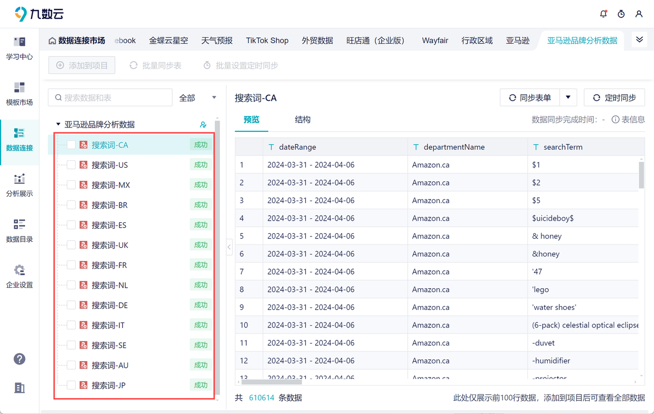Click the timer icon in the top bar

621,14
